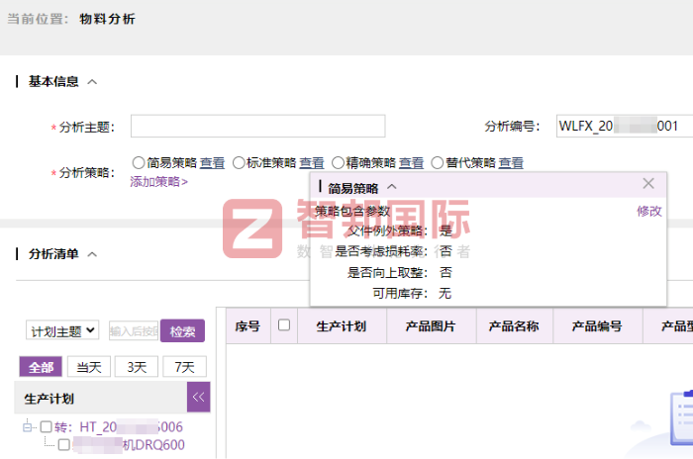Viewport: 693px width, 459px height.
Task: Click the 检索 search button
Action: [x=183, y=330]
